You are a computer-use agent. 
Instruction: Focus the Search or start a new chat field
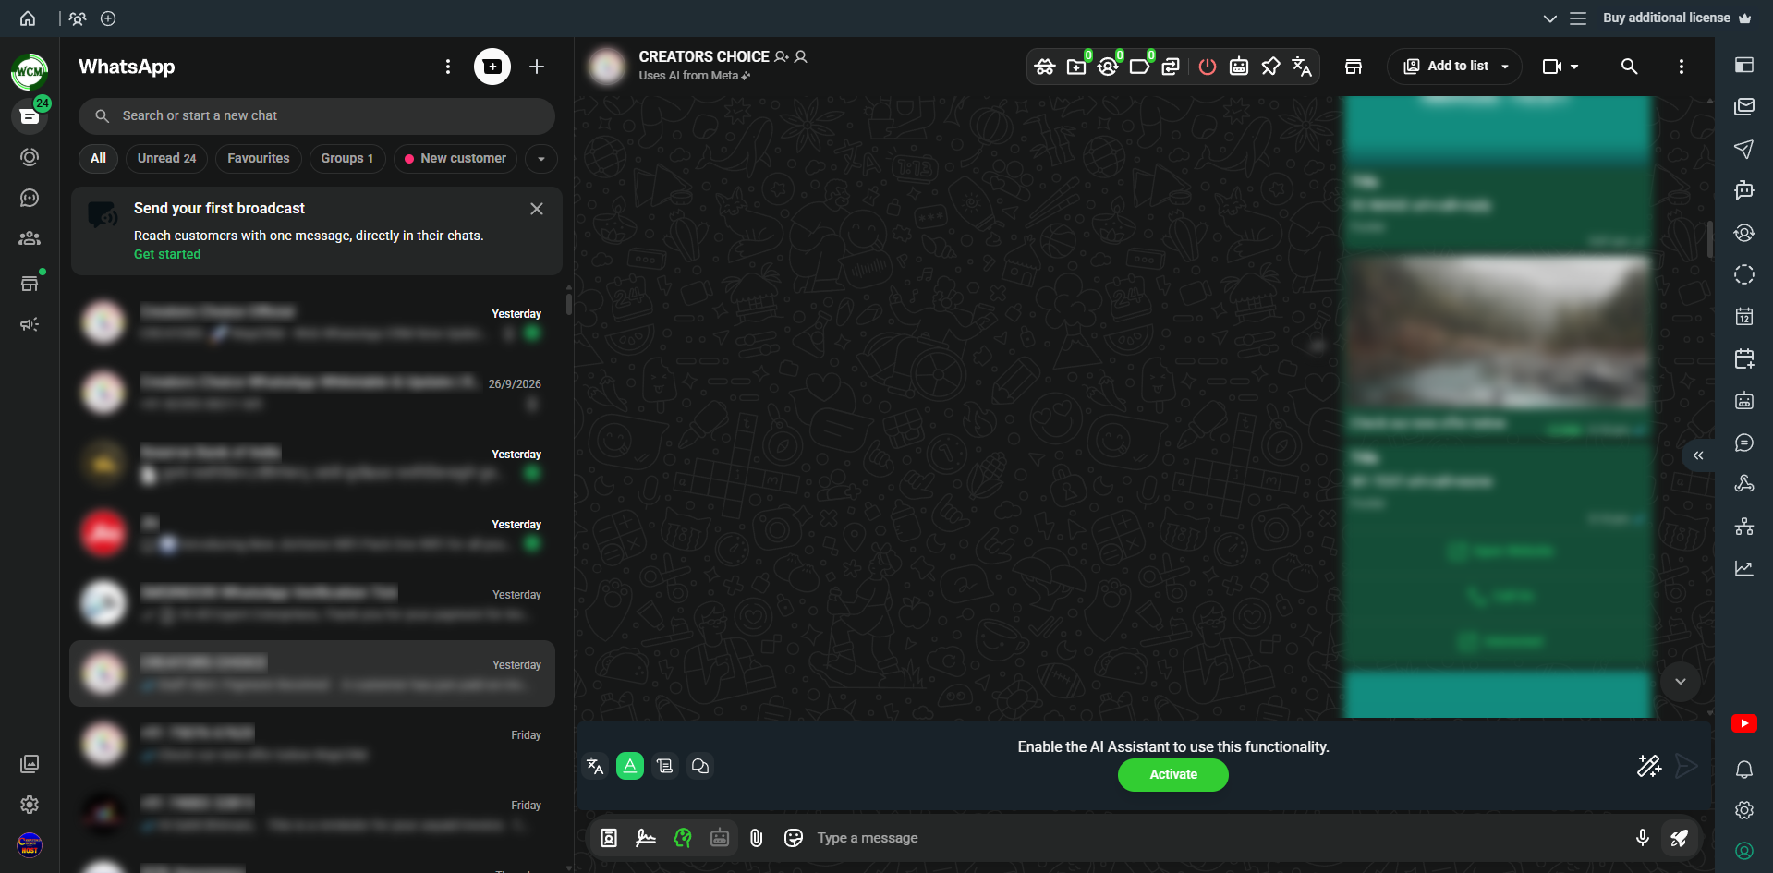(317, 116)
